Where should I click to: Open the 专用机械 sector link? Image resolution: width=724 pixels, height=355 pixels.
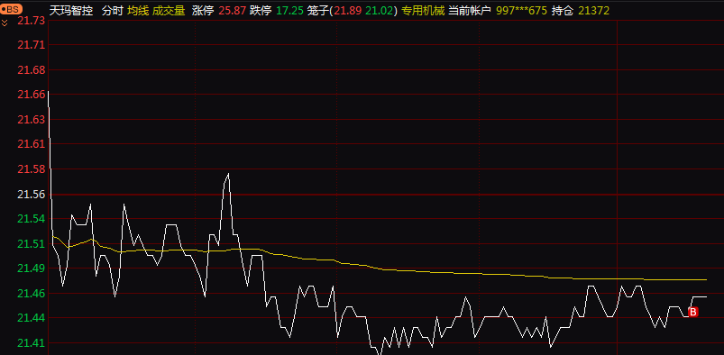click(x=423, y=11)
